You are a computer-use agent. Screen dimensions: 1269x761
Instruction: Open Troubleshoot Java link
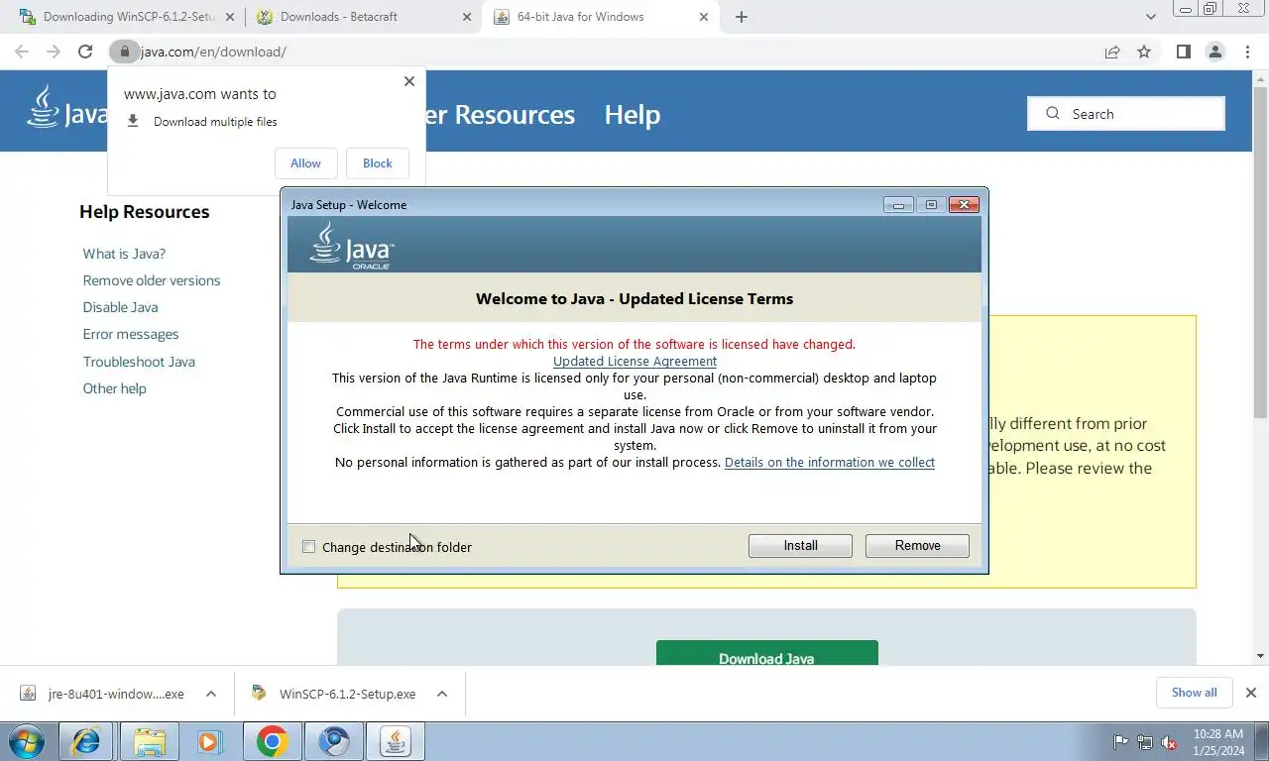[139, 362]
